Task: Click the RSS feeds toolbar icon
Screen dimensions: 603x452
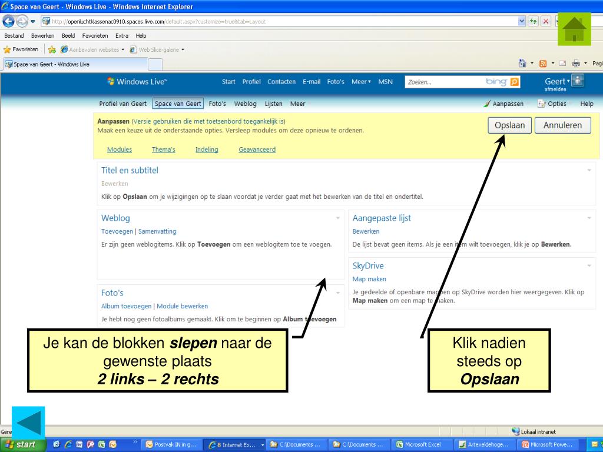Action: click(x=542, y=64)
